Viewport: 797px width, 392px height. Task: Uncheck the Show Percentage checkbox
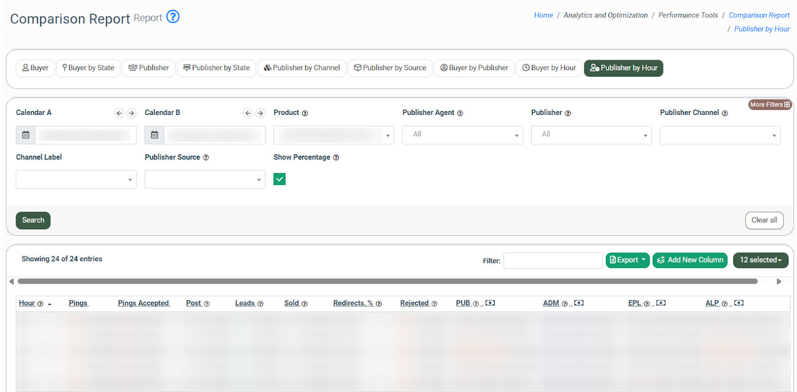pyautogui.click(x=279, y=179)
